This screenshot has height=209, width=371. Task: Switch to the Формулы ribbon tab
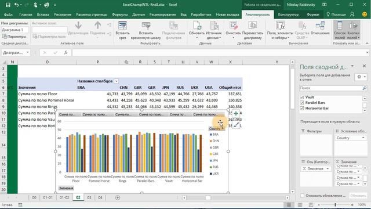coord(120,15)
